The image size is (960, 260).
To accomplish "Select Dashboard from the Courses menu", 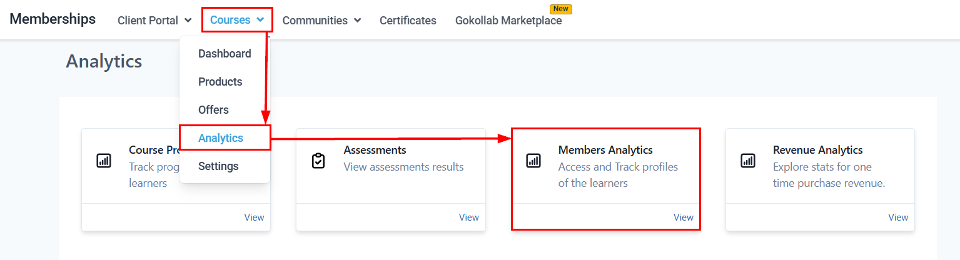I will 225,54.
